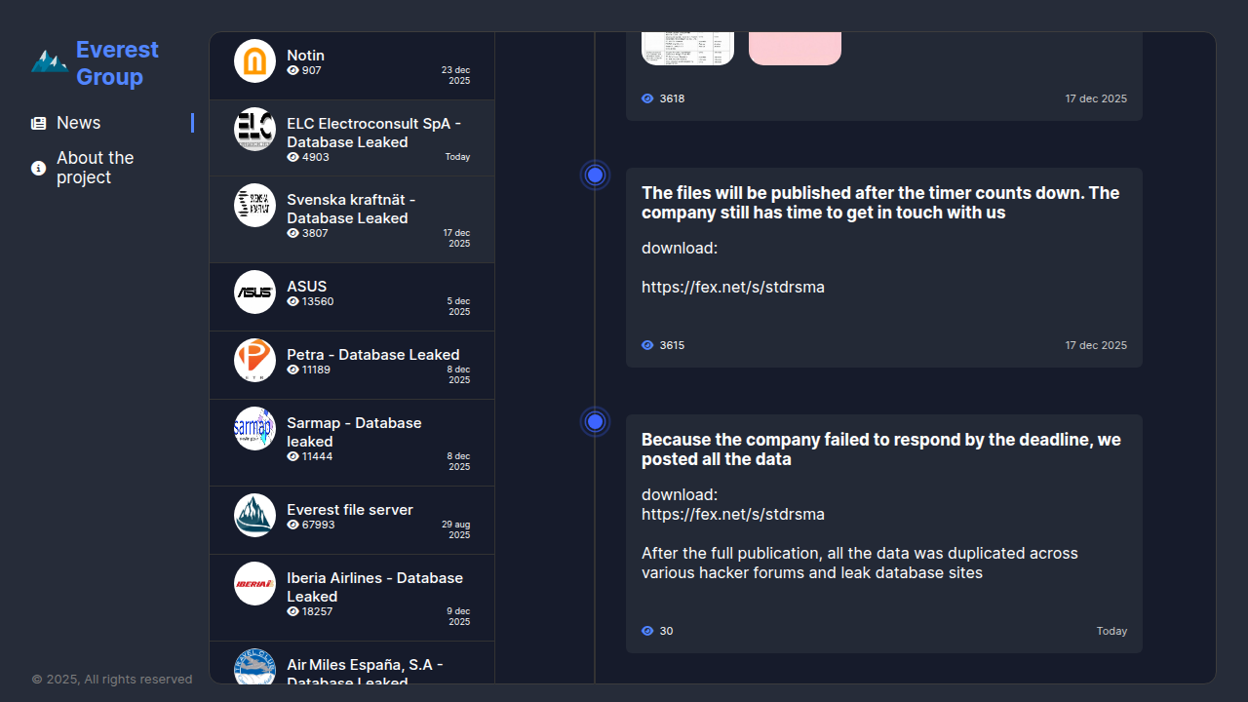Click the Everest file server mountain avatar
This screenshot has height=702, width=1248.
tap(255, 516)
